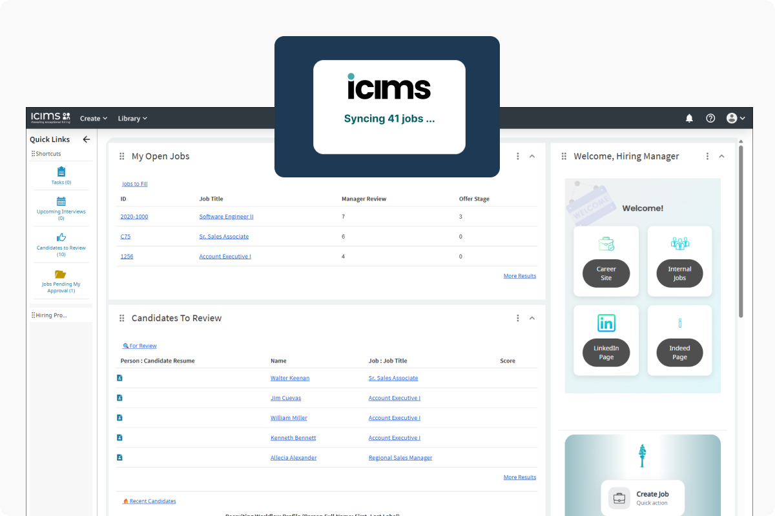Open Candidates to Review thumbs-up shortcut
Screen dimensions: 775x516
point(61,245)
